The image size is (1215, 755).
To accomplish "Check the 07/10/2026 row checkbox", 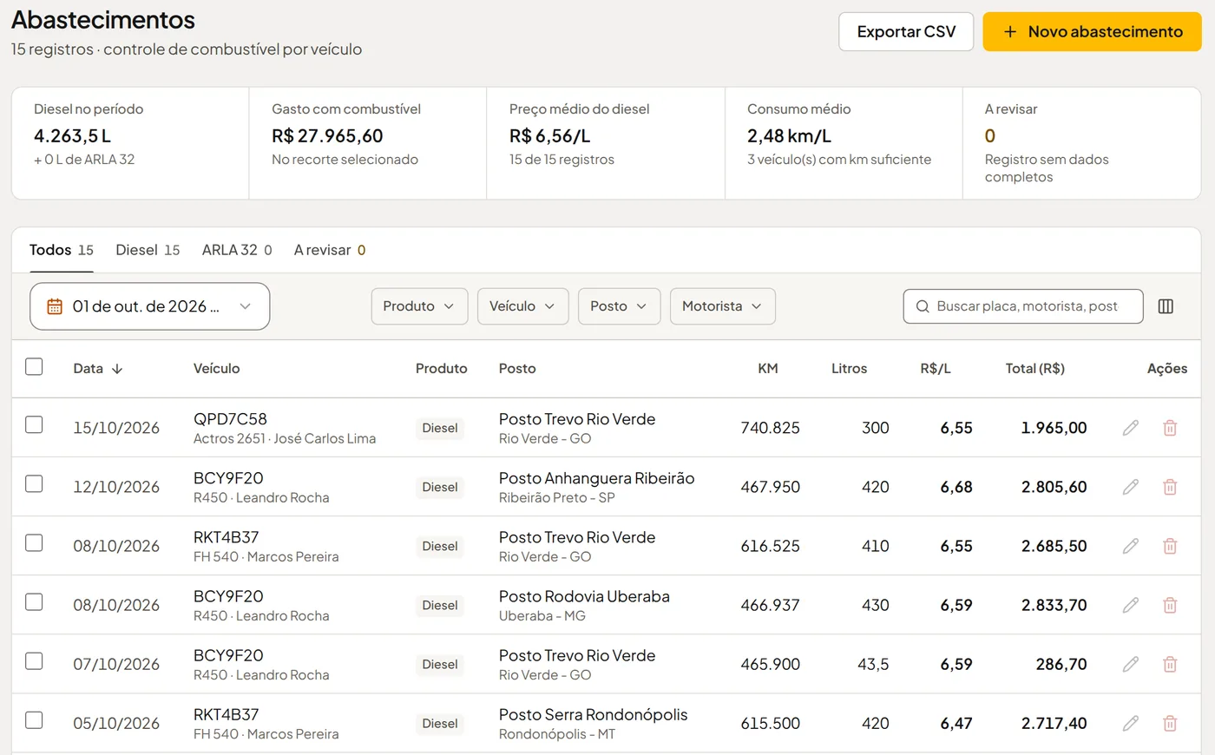I will click(34, 660).
